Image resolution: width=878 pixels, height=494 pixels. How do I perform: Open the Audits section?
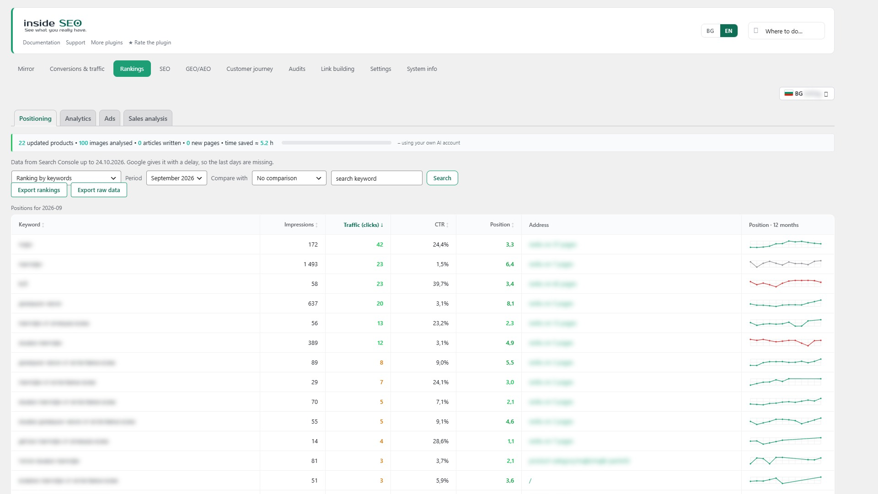click(x=297, y=69)
